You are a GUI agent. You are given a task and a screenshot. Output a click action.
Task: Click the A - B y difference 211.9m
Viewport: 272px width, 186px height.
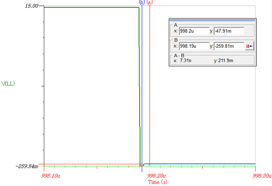click(x=225, y=60)
